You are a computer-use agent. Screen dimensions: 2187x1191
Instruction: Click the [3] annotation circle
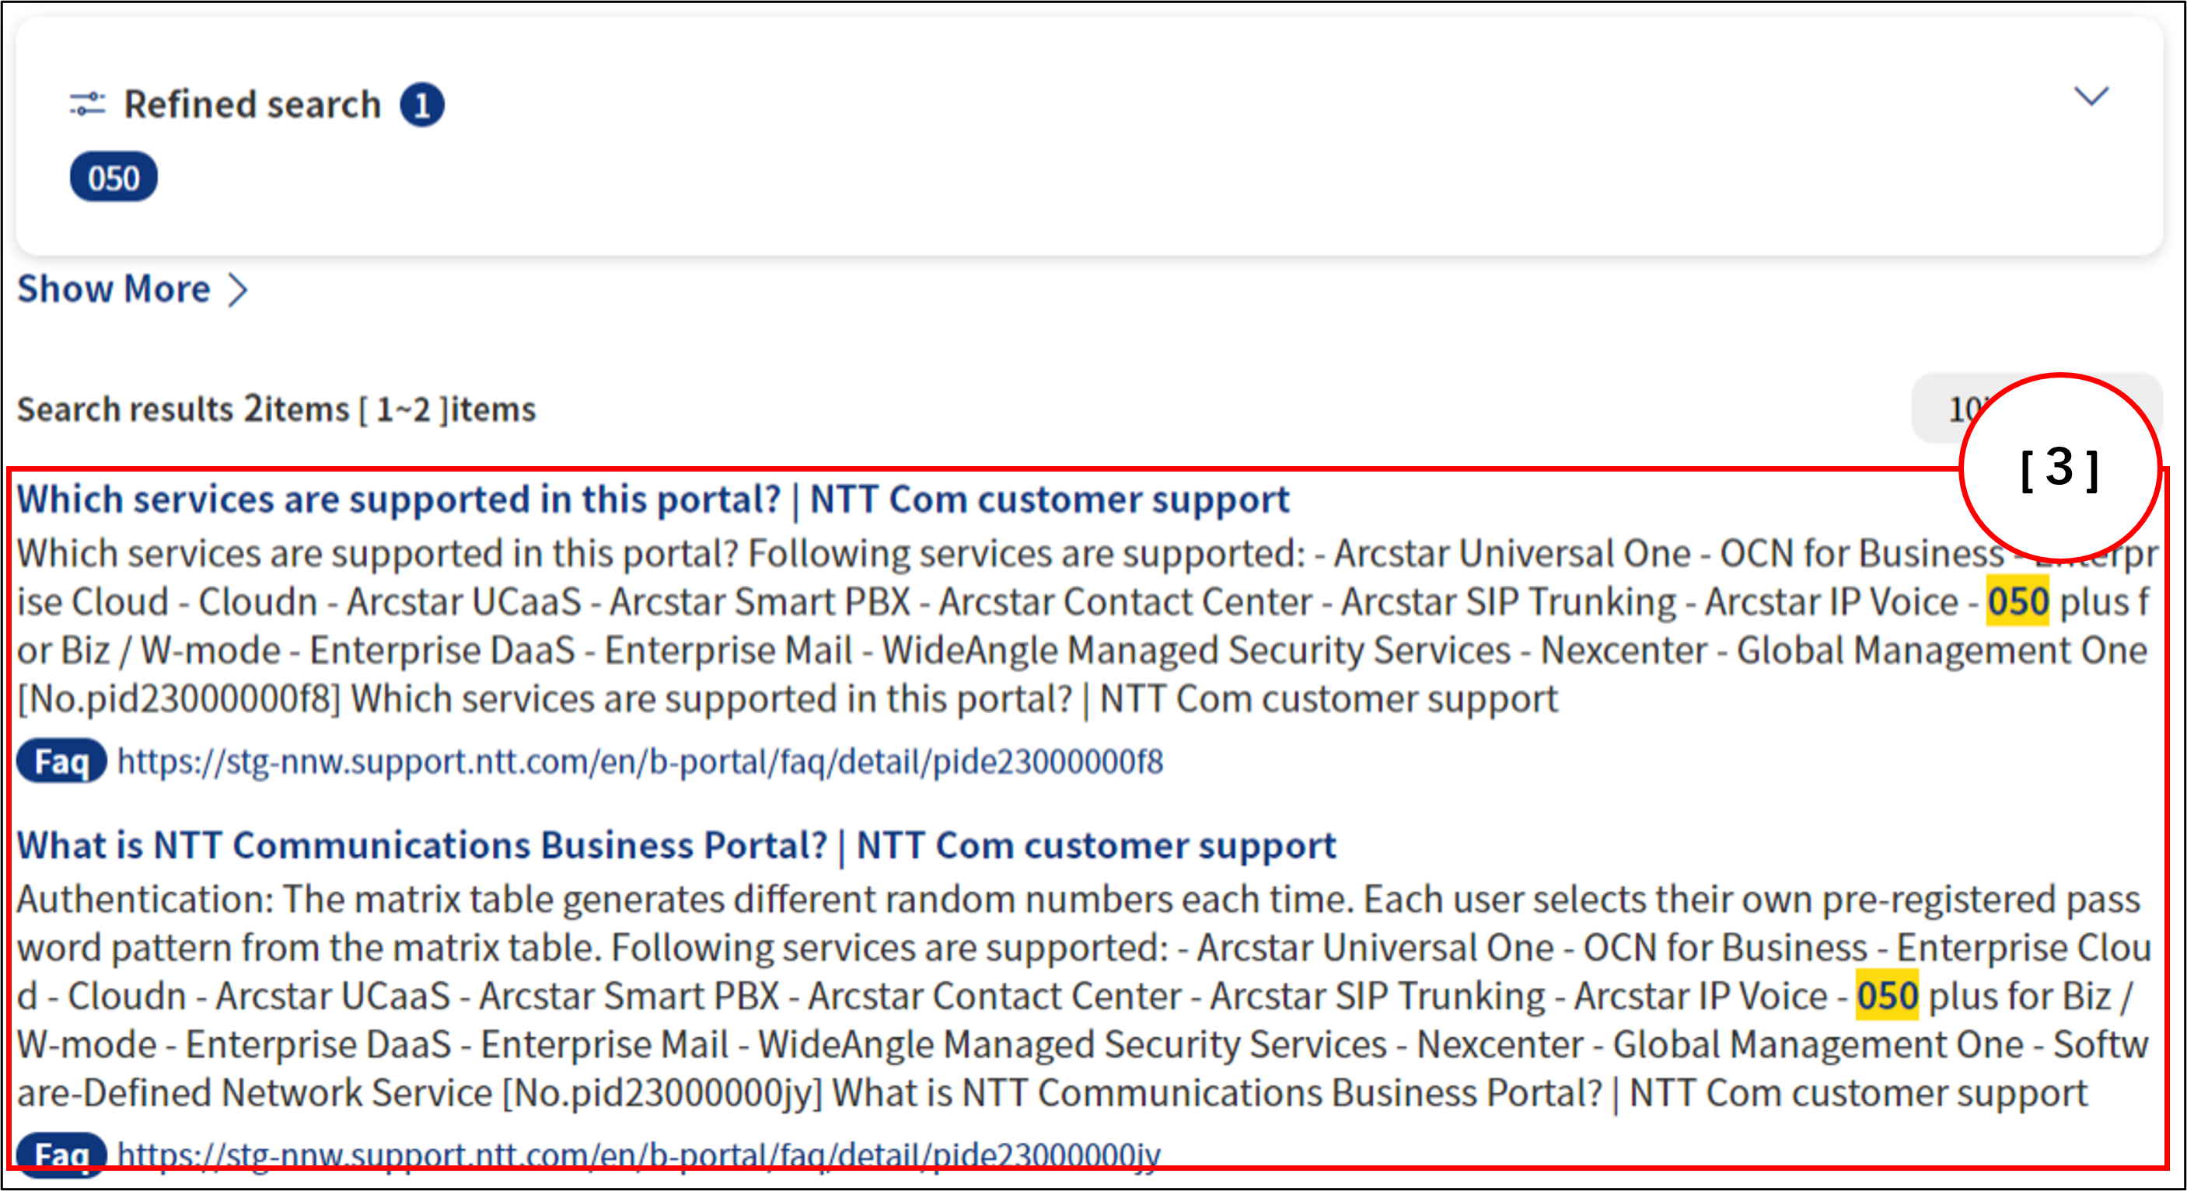(2059, 468)
